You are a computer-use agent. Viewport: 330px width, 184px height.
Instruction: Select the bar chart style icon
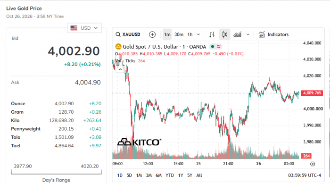[212, 34]
